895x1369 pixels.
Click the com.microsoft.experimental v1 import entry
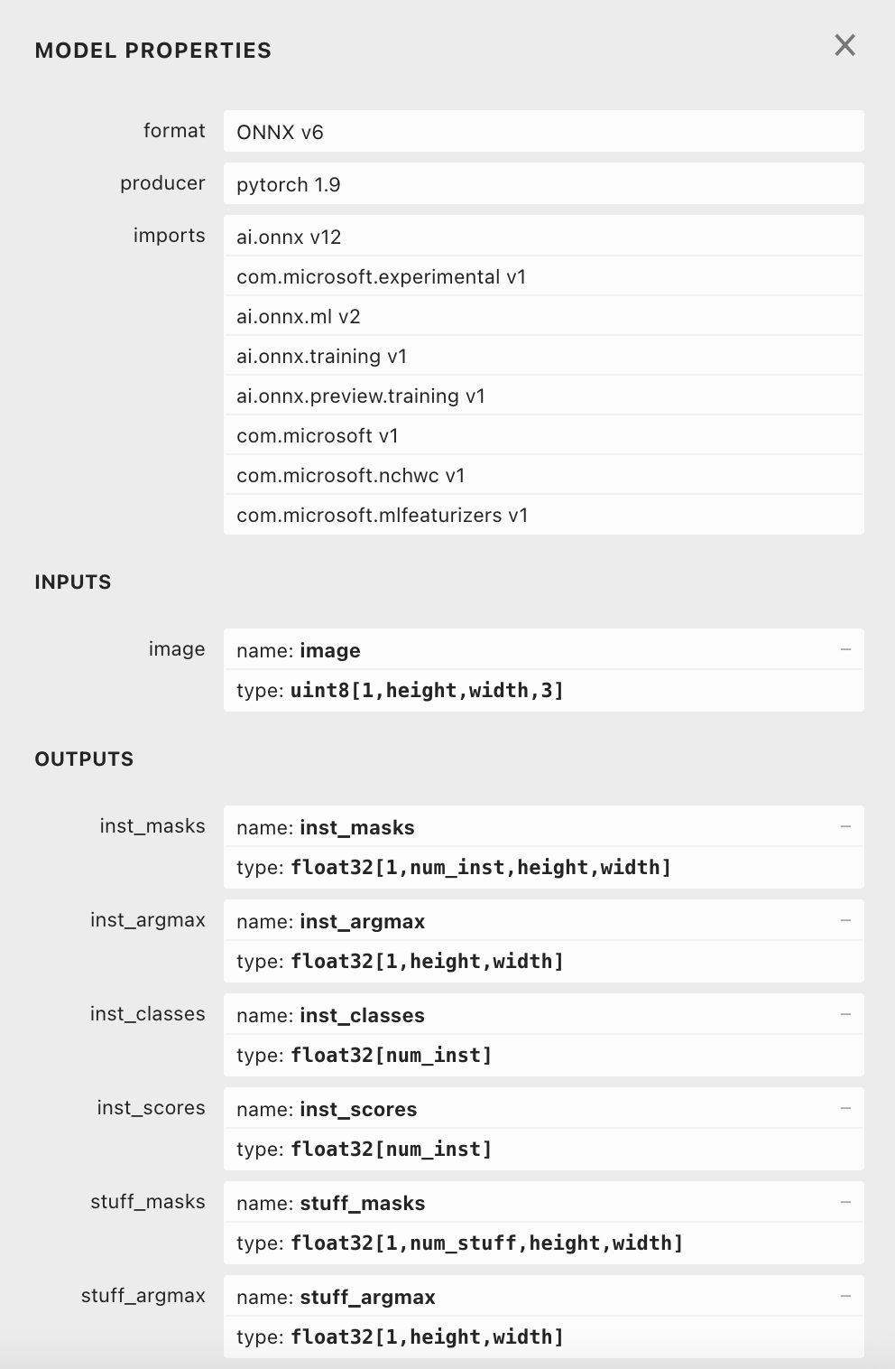pyautogui.click(x=541, y=276)
